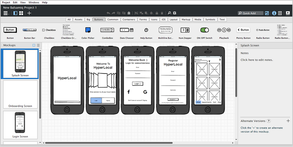Open Alternate Versions help question button

coord(269,121)
